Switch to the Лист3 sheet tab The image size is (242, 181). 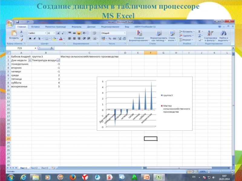point(44,168)
